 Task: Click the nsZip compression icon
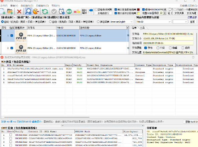click(x=77, y=11)
